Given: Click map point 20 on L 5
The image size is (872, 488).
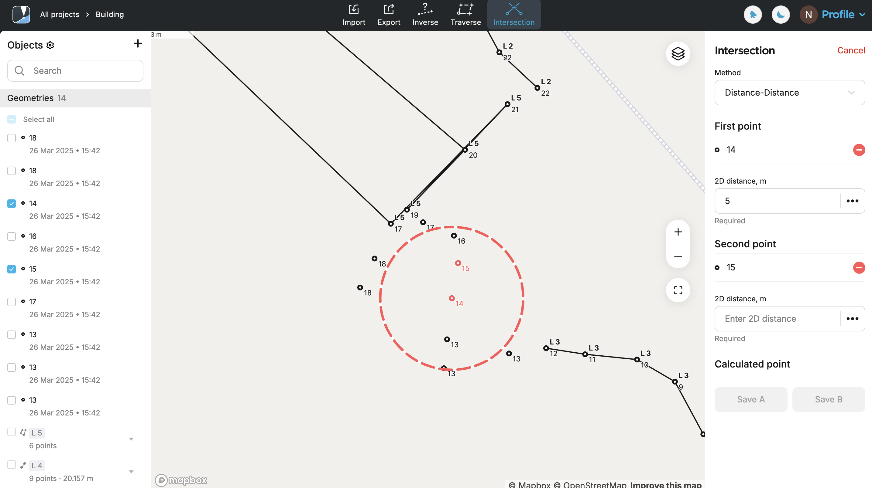Looking at the screenshot, I should 465,150.
